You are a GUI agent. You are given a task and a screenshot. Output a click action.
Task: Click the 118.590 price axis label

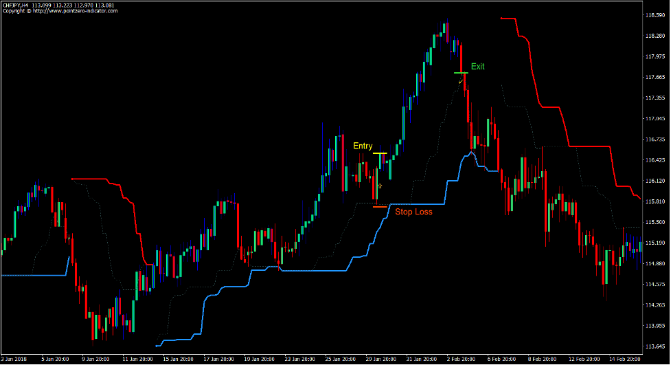pos(656,15)
